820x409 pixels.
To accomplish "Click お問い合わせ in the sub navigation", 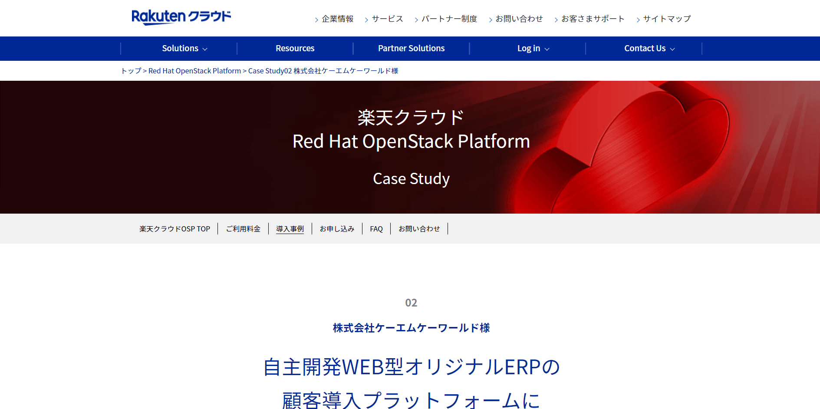I will point(419,229).
